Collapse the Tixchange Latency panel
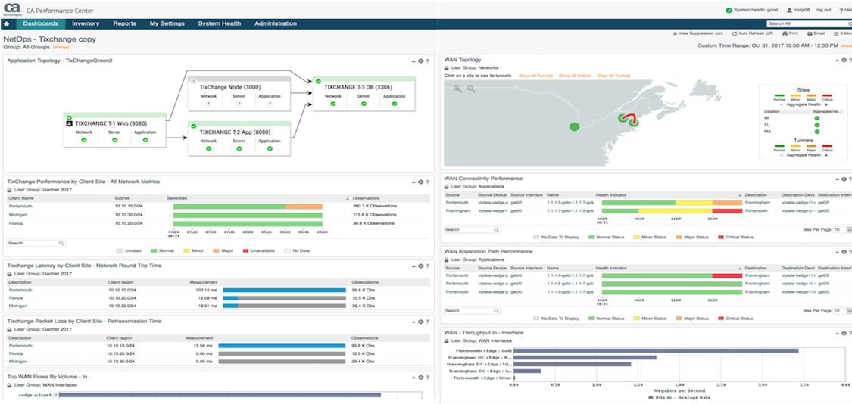The image size is (852, 404). coord(414,266)
